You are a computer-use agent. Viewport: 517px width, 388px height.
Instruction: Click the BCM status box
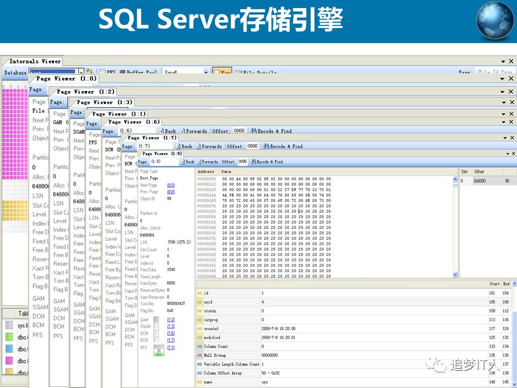[x=157, y=341]
